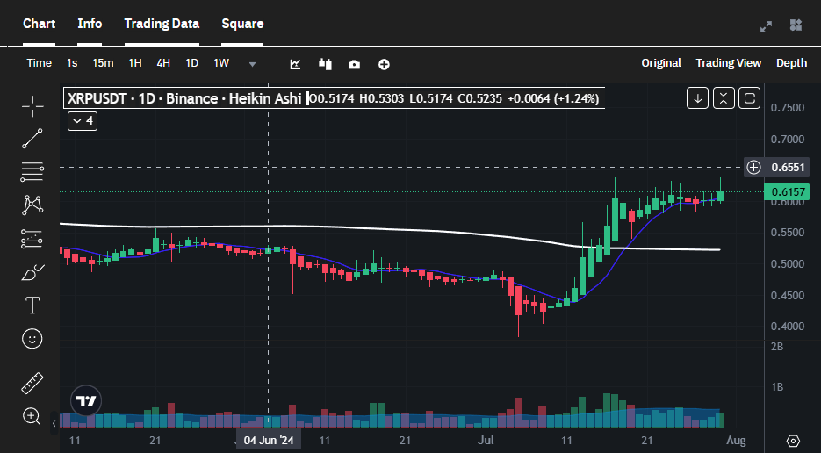This screenshot has height=453, width=821.
Task: Select the ruler measure tool
Action: [x=32, y=384]
